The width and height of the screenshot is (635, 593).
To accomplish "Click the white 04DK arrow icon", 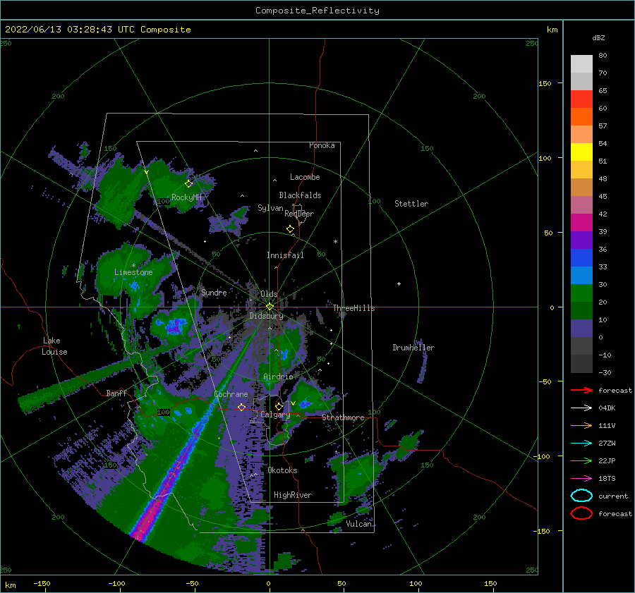I will (x=581, y=408).
